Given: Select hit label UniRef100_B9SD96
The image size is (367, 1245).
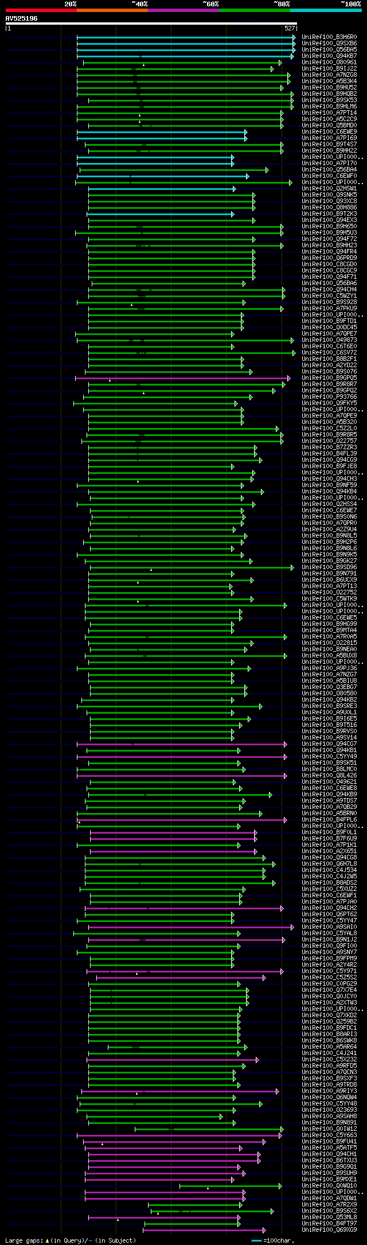Looking at the screenshot, I should (329, 567).
